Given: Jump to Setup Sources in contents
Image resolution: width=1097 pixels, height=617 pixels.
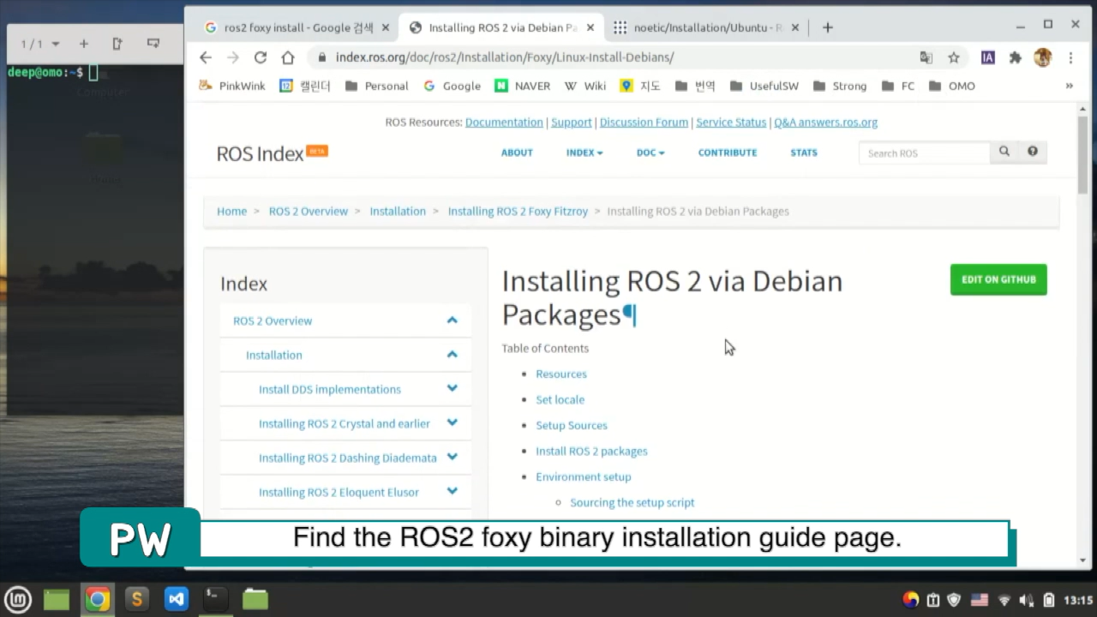Looking at the screenshot, I should (572, 425).
